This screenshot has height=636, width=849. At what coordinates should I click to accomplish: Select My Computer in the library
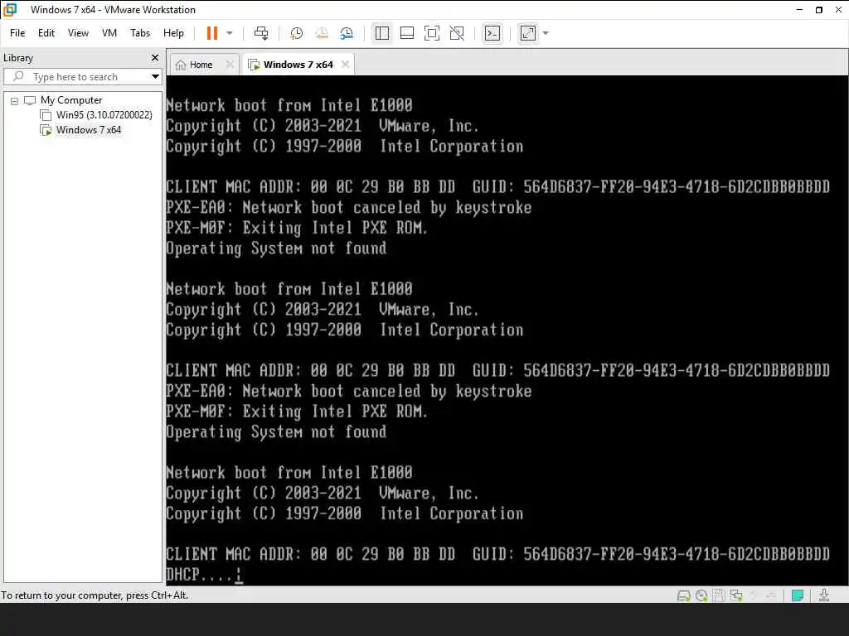point(71,100)
